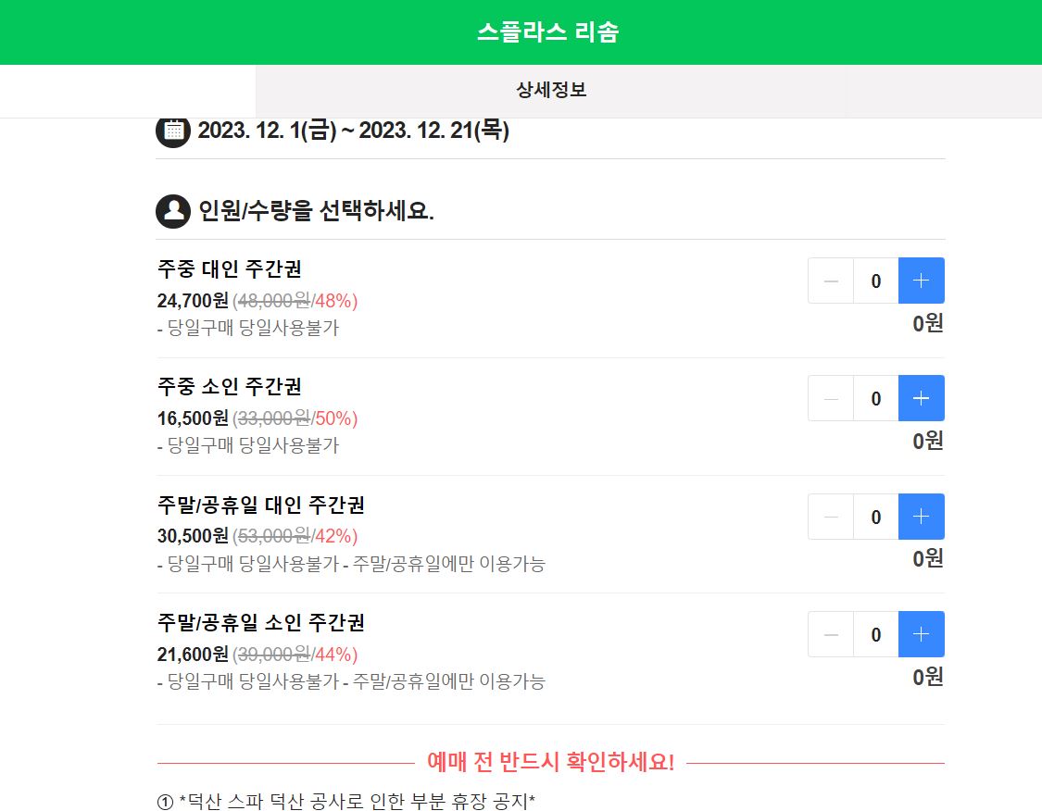The height and width of the screenshot is (811, 1042).
Task: Decrease quantity of 주중 대인 주간권 tickets
Action: tap(830, 281)
